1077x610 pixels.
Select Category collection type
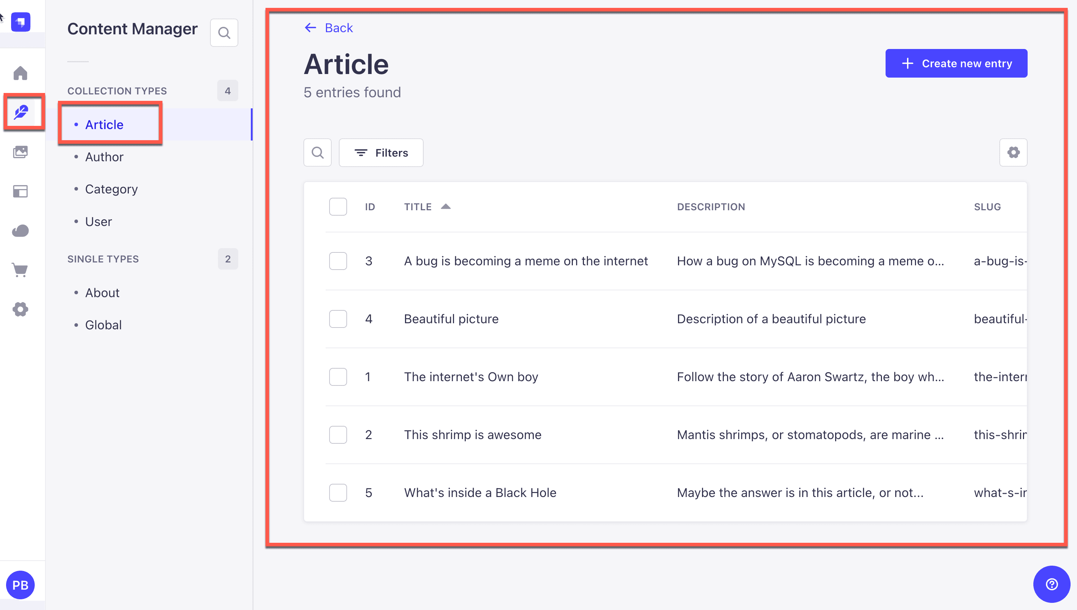pos(112,189)
